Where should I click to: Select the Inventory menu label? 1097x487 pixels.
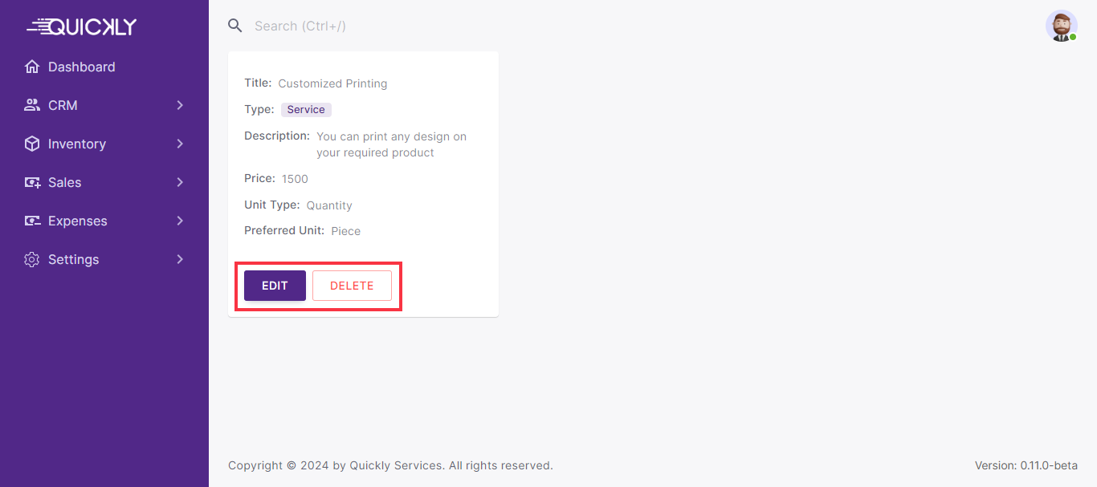77,144
